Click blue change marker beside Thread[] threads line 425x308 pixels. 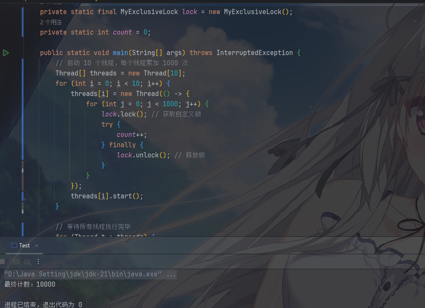coord(23,73)
